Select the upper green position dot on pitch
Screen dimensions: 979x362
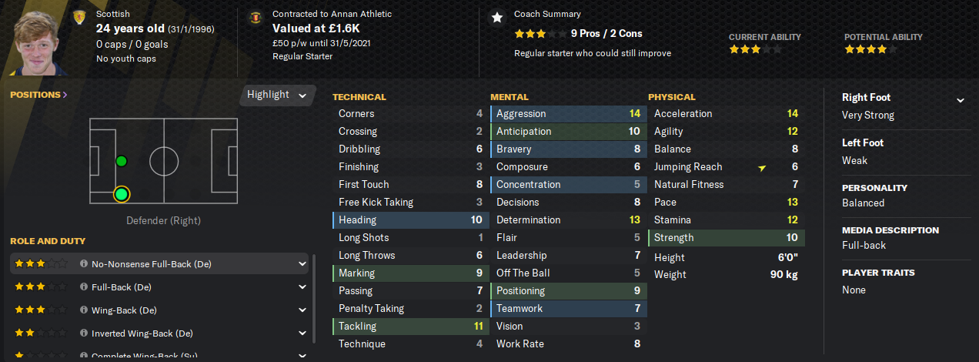[121, 161]
